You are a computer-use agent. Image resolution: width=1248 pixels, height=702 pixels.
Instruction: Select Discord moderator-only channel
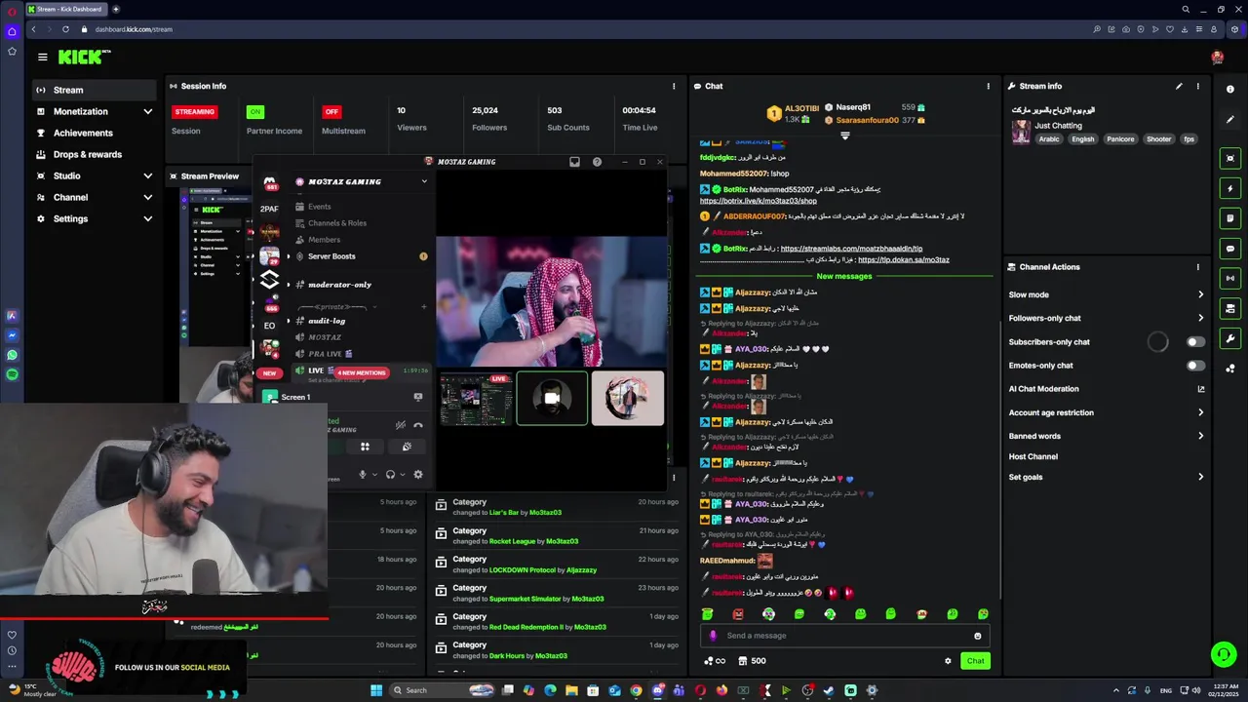click(x=339, y=285)
